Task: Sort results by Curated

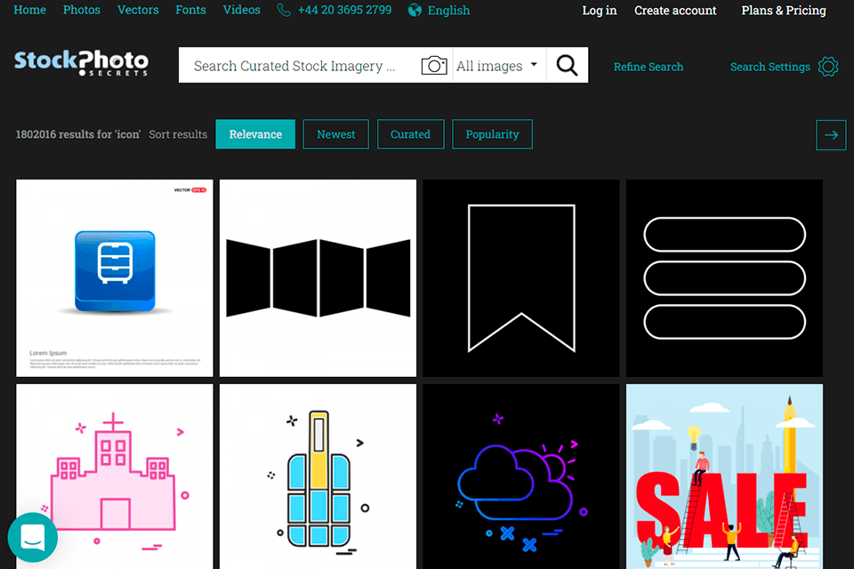Action: point(411,134)
